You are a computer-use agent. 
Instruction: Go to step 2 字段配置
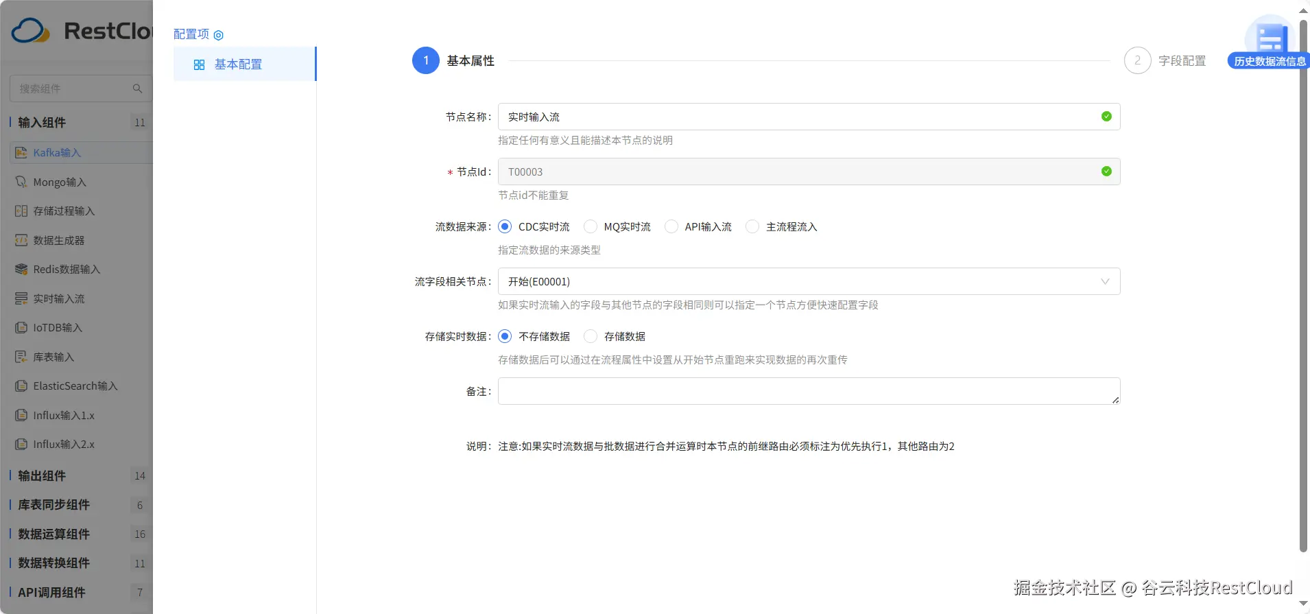[x=1165, y=60]
